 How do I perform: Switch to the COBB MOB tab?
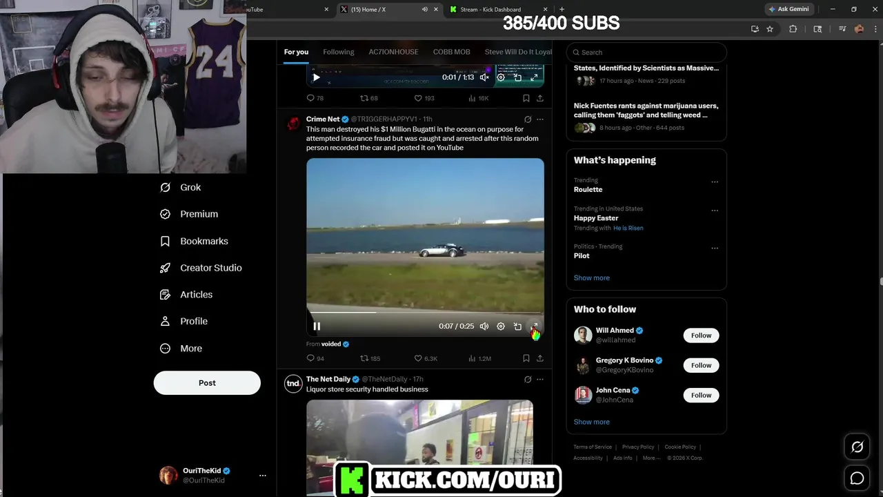point(451,52)
